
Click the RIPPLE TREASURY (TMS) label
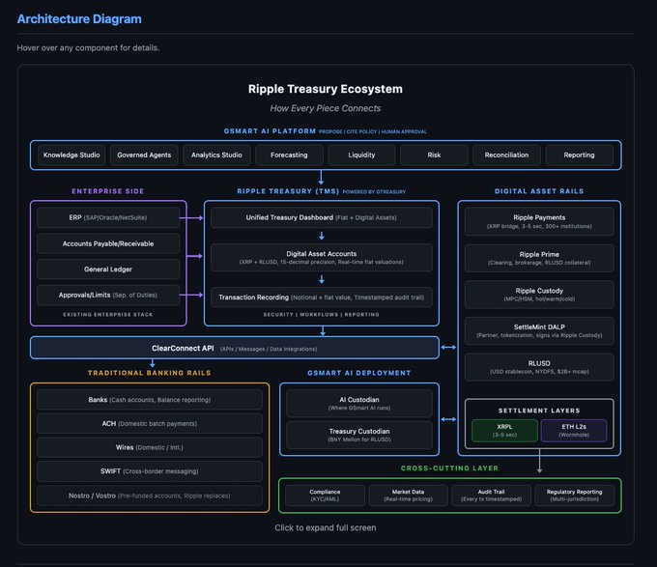[x=288, y=191]
